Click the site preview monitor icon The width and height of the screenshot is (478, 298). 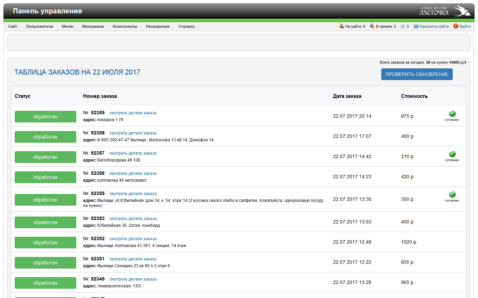[x=416, y=26]
